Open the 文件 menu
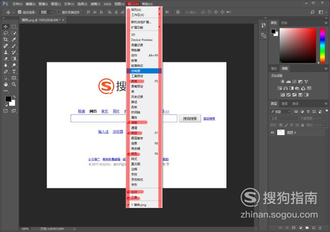330x232 pixels. (x=17, y=4)
